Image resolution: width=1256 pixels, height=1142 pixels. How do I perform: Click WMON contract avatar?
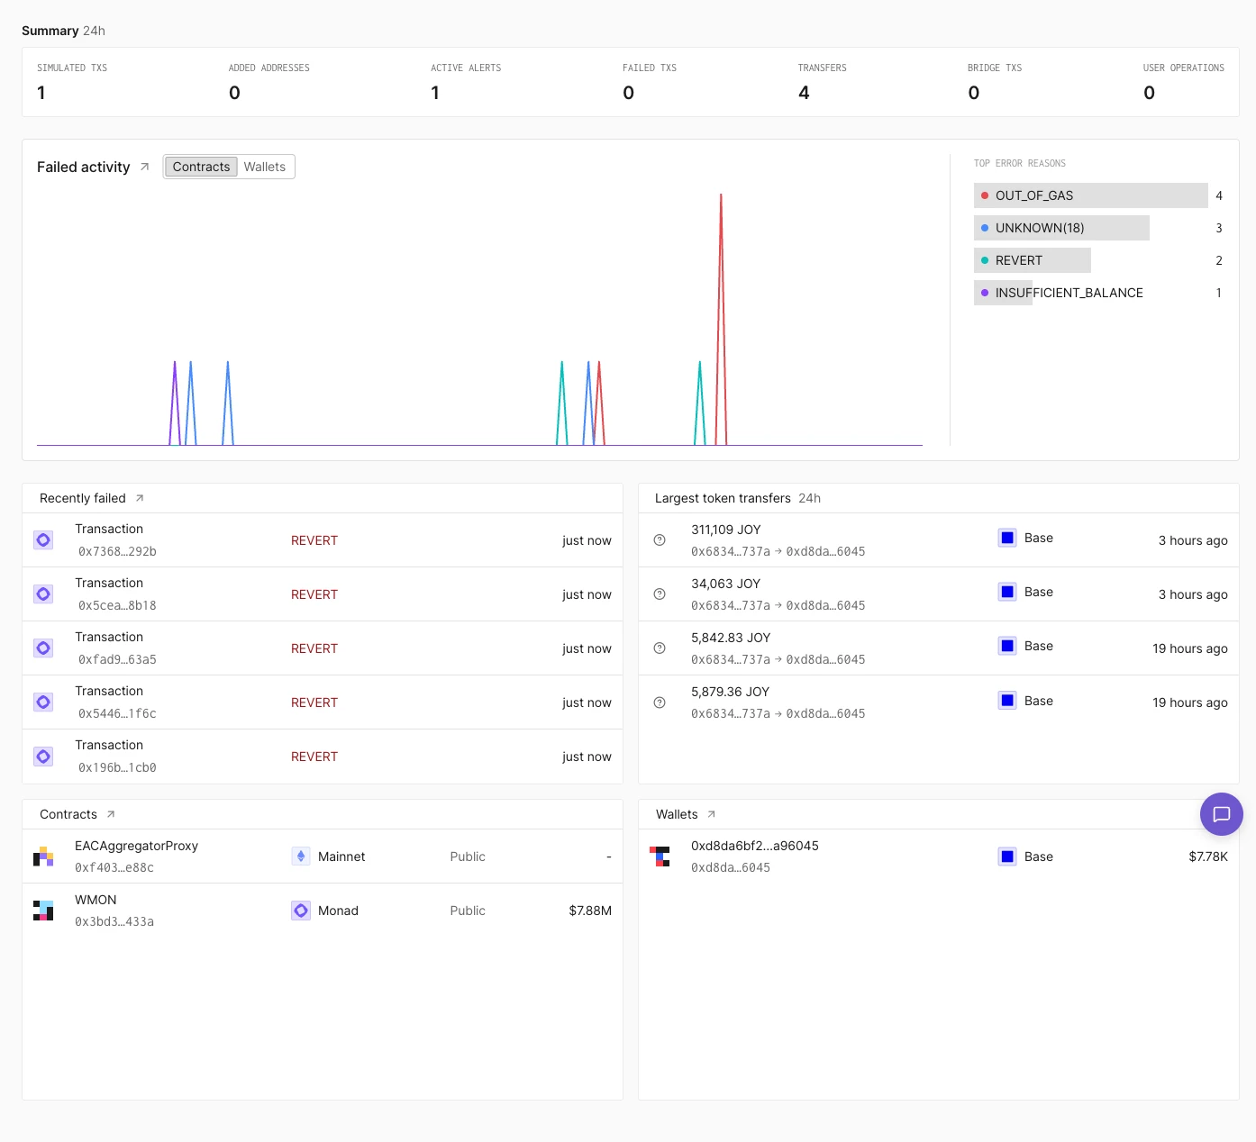coord(43,911)
